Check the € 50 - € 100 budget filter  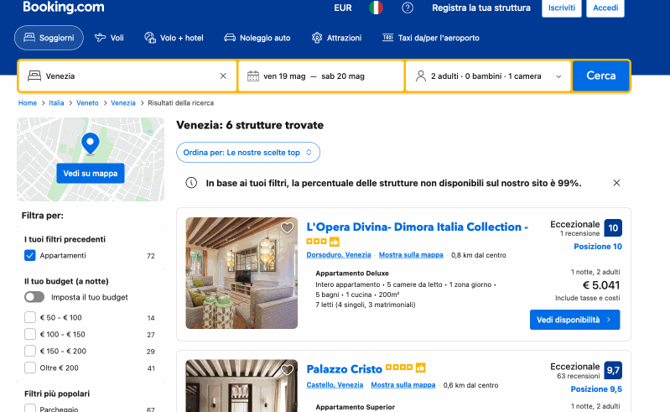[x=30, y=318]
